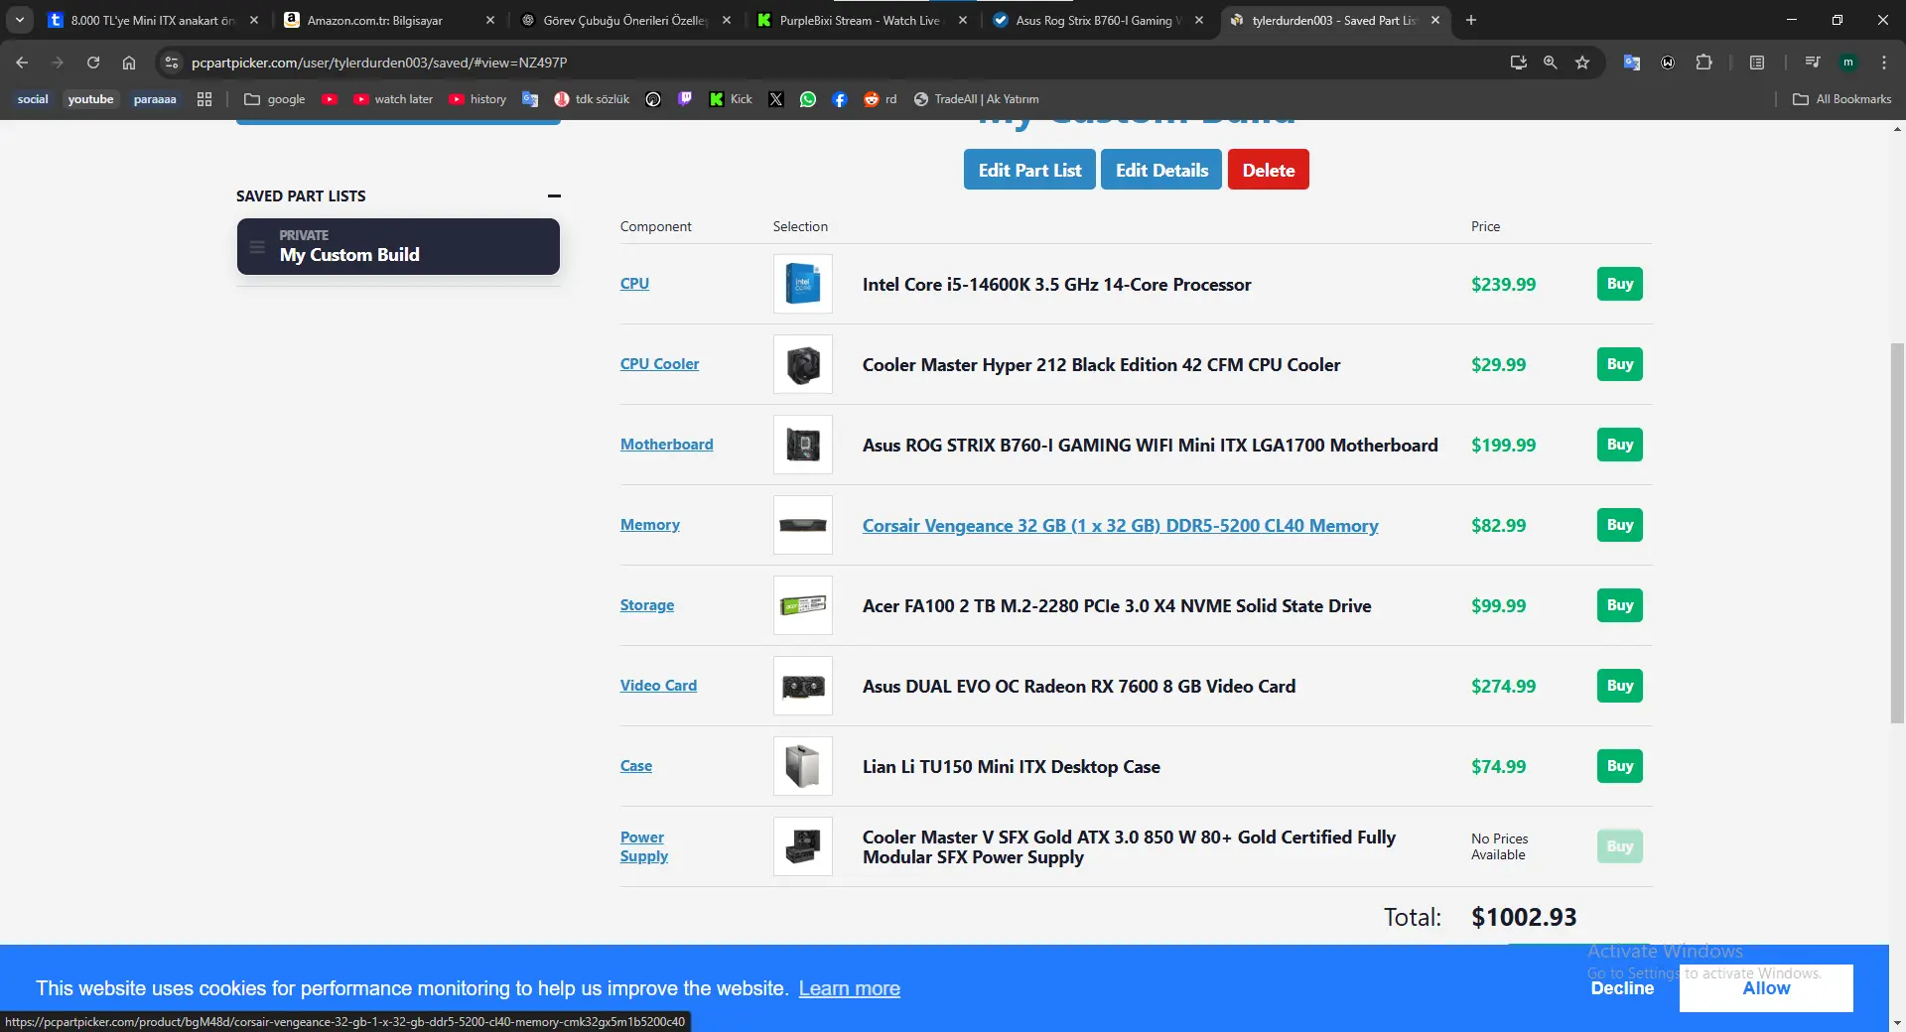Switch to the Asus Rog Strix B760-I tab
This screenshot has width=1906, height=1032.
point(1098,20)
